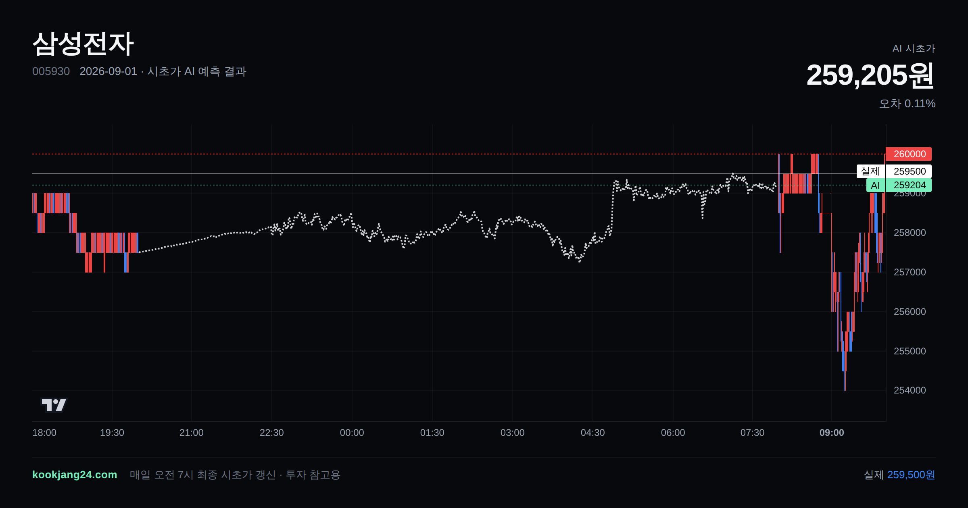
Task: Select the 실제 259500 price tag
Action: pos(894,171)
